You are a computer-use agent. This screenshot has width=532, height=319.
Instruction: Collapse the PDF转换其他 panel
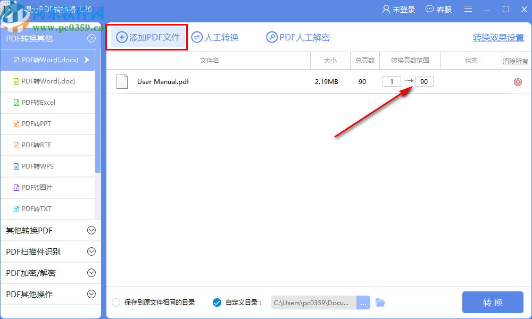pyautogui.click(x=91, y=38)
